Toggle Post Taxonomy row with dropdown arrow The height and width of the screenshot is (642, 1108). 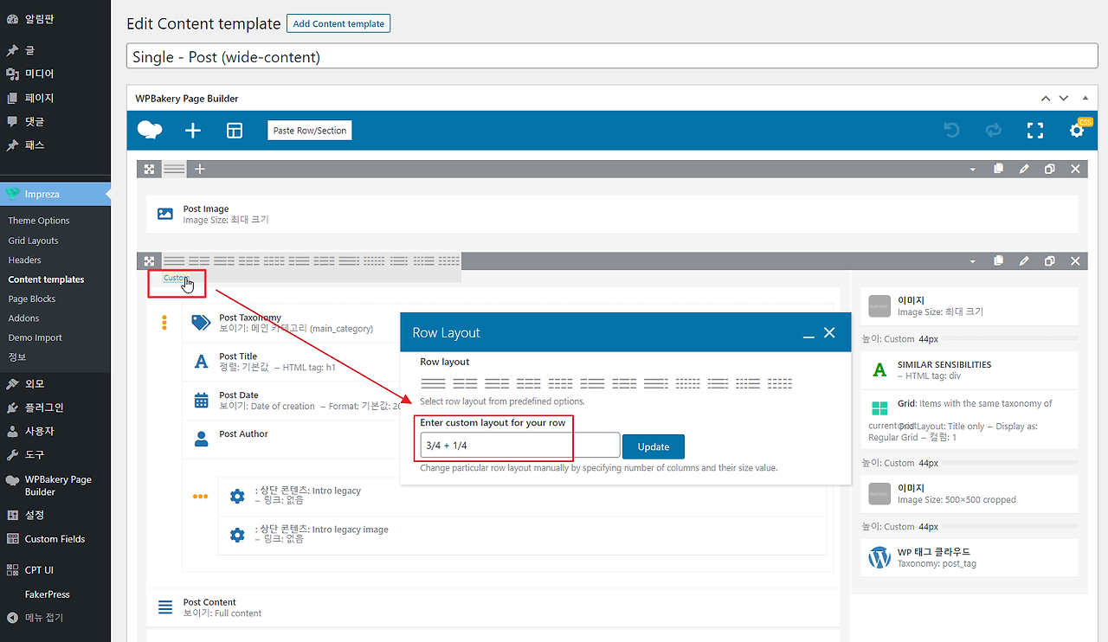point(972,261)
